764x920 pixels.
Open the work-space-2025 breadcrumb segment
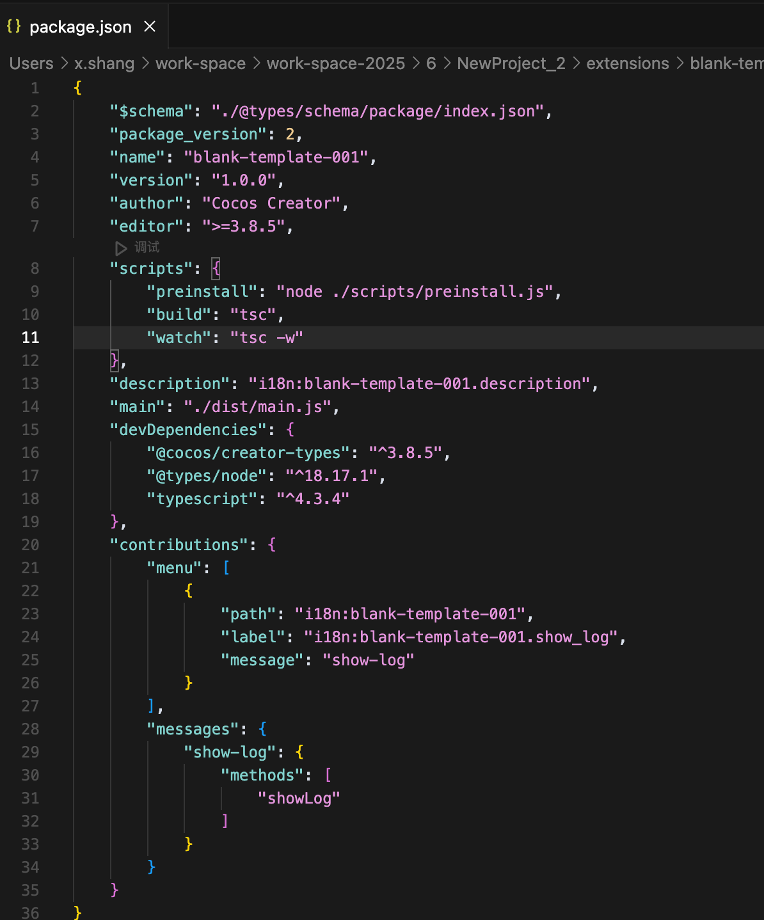point(336,63)
